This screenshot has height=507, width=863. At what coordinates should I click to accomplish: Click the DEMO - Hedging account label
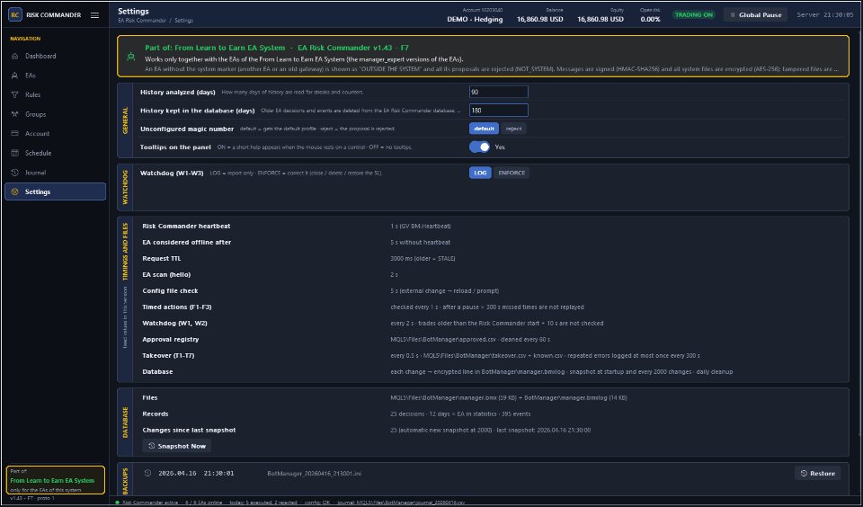pyautogui.click(x=475, y=19)
